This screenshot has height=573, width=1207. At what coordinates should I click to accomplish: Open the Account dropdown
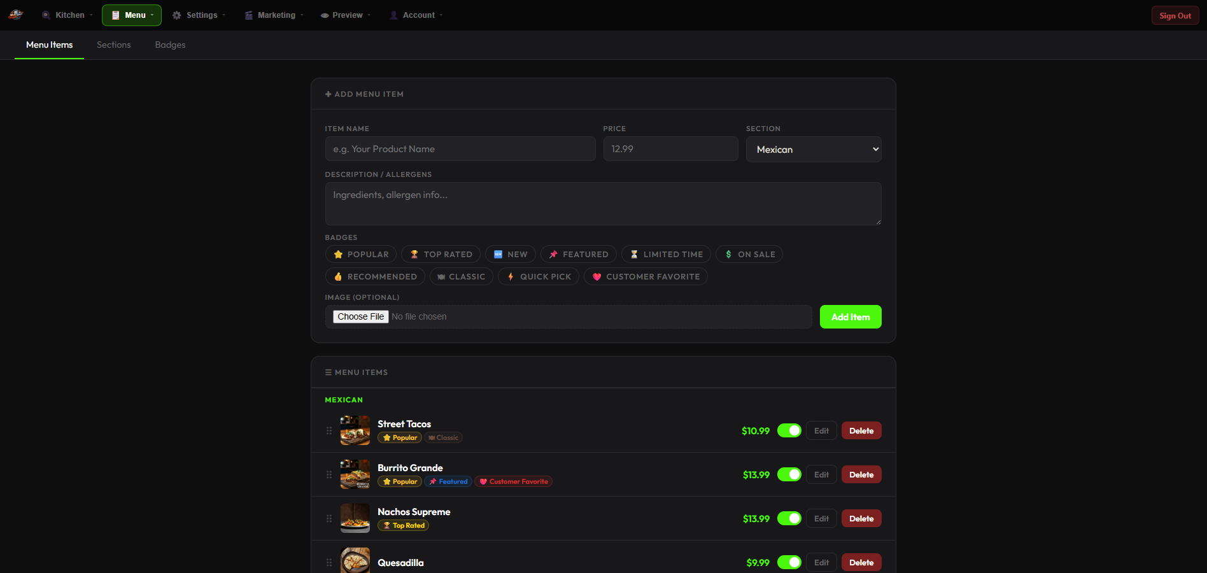(x=415, y=15)
